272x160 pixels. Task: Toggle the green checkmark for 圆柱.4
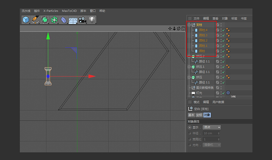(223, 30)
